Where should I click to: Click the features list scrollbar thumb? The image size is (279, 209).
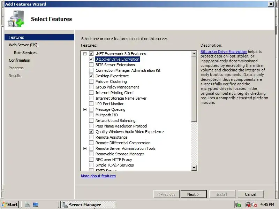194,89
